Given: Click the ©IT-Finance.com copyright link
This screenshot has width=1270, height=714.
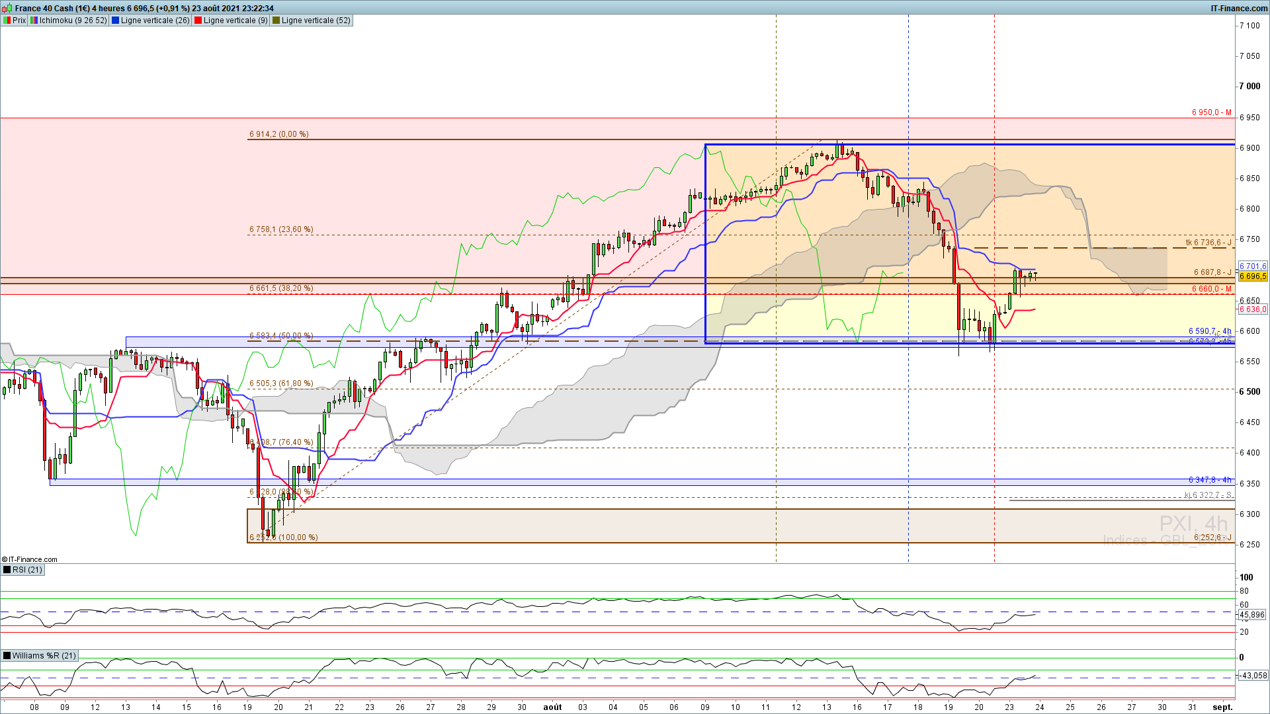Looking at the screenshot, I should point(29,559).
